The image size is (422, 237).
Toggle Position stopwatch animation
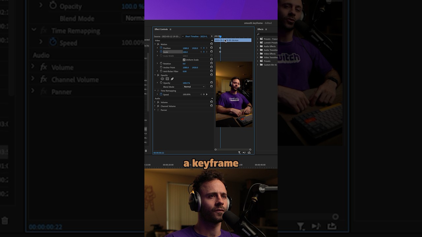[x=161, y=48]
